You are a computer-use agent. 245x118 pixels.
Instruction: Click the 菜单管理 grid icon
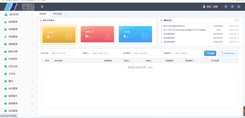pos(6,29)
